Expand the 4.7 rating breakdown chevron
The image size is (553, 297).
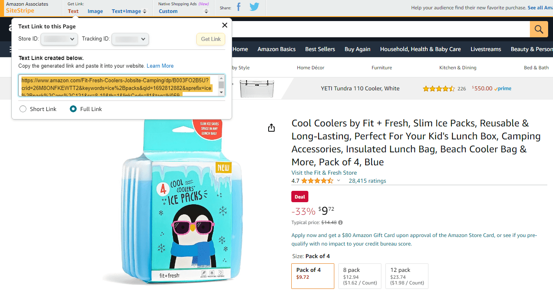338,180
